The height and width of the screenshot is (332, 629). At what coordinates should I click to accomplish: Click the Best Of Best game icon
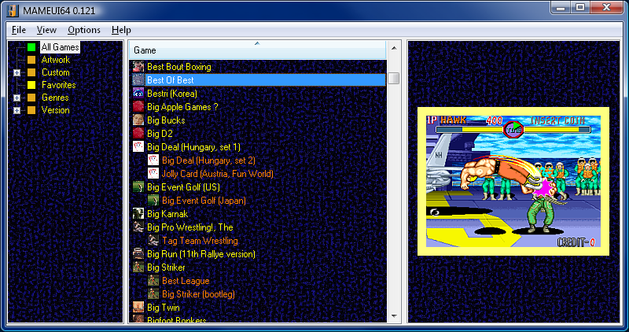tap(138, 80)
